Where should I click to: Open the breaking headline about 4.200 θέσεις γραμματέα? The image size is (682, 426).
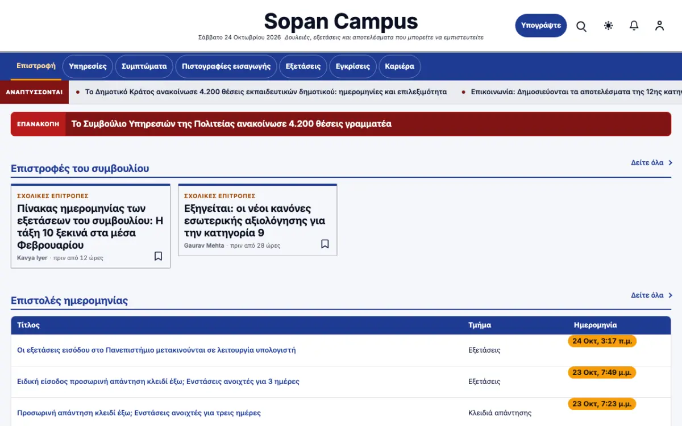pyautogui.click(x=231, y=124)
